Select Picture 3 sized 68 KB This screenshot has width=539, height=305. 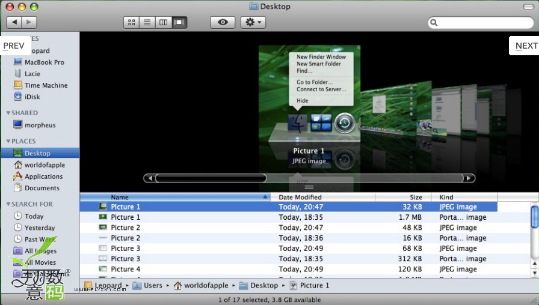305,248
